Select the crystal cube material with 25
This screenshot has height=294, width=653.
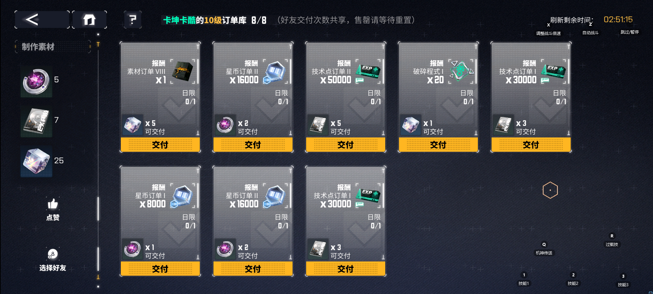pos(36,162)
